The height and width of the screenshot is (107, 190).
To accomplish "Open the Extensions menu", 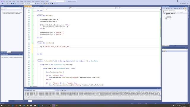I will pyautogui.click(x=37, y=1).
